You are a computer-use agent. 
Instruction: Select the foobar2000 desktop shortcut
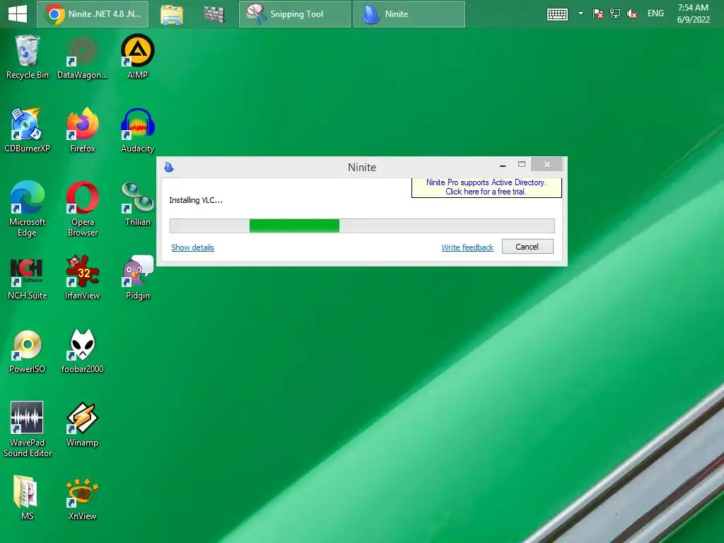[x=82, y=351]
